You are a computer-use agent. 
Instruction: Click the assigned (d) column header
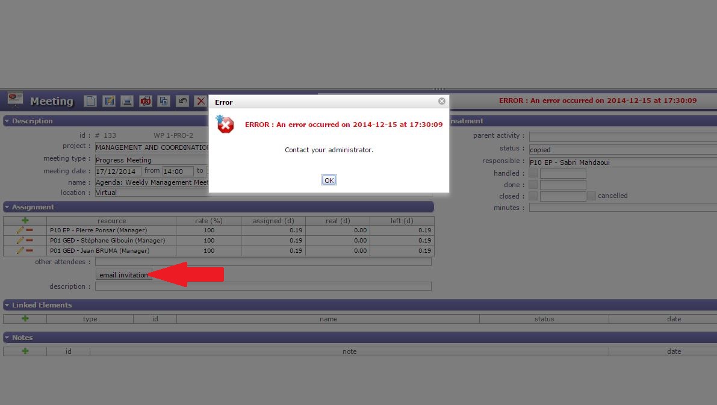pos(273,220)
